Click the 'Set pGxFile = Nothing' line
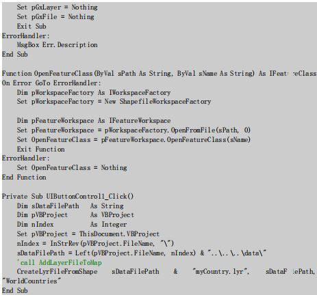 click(55, 17)
